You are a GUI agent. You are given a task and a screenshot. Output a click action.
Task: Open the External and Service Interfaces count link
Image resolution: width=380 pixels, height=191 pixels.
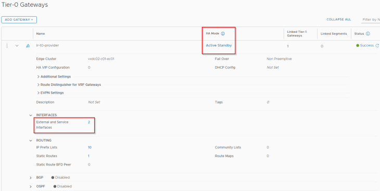(89, 122)
